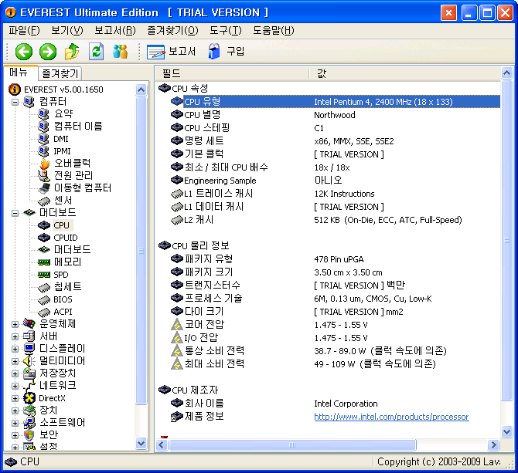Select 컴퓨터 이름 in the tree

click(x=78, y=127)
